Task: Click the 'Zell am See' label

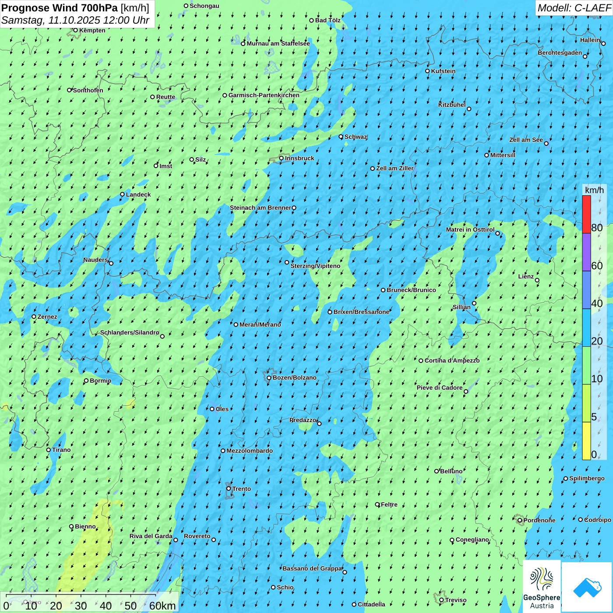Action: 526,140
